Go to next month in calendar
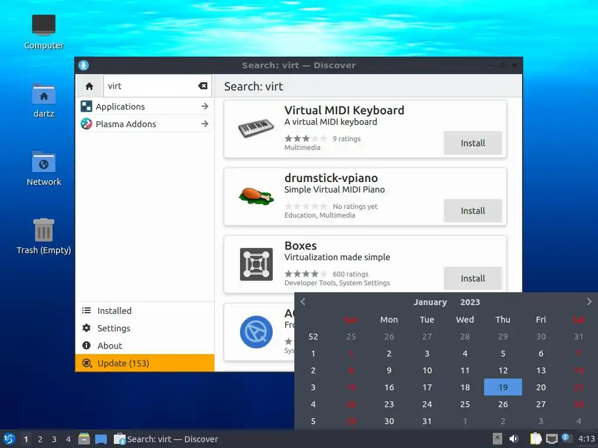Image resolution: width=598 pixels, height=448 pixels. pyautogui.click(x=589, y=302)
